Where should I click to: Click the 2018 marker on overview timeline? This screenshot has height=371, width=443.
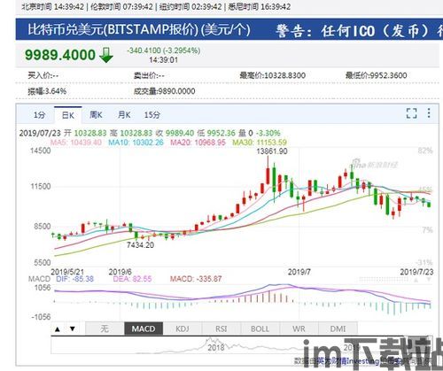[216, 347]
